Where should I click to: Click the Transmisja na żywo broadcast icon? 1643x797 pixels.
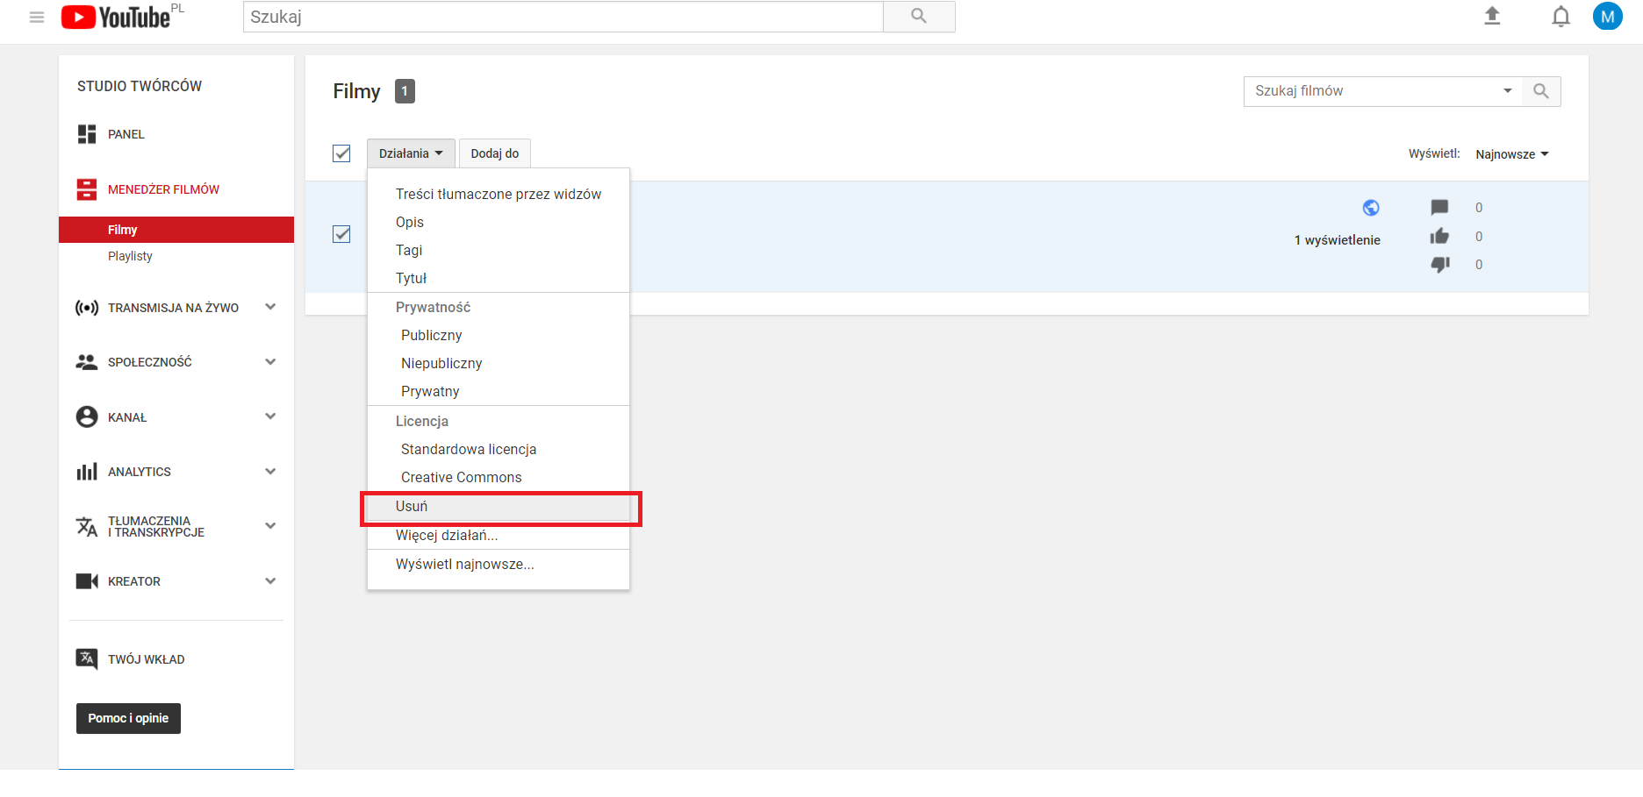click(87, 308)
